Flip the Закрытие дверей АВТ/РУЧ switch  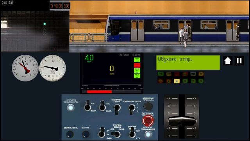[x=132, y=133]
